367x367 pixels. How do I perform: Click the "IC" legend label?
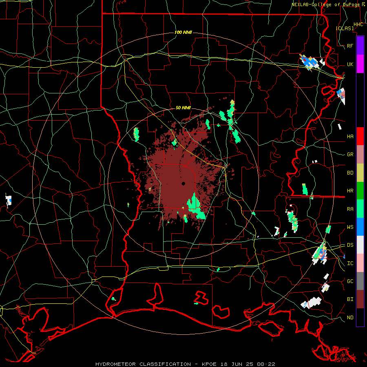350,263
